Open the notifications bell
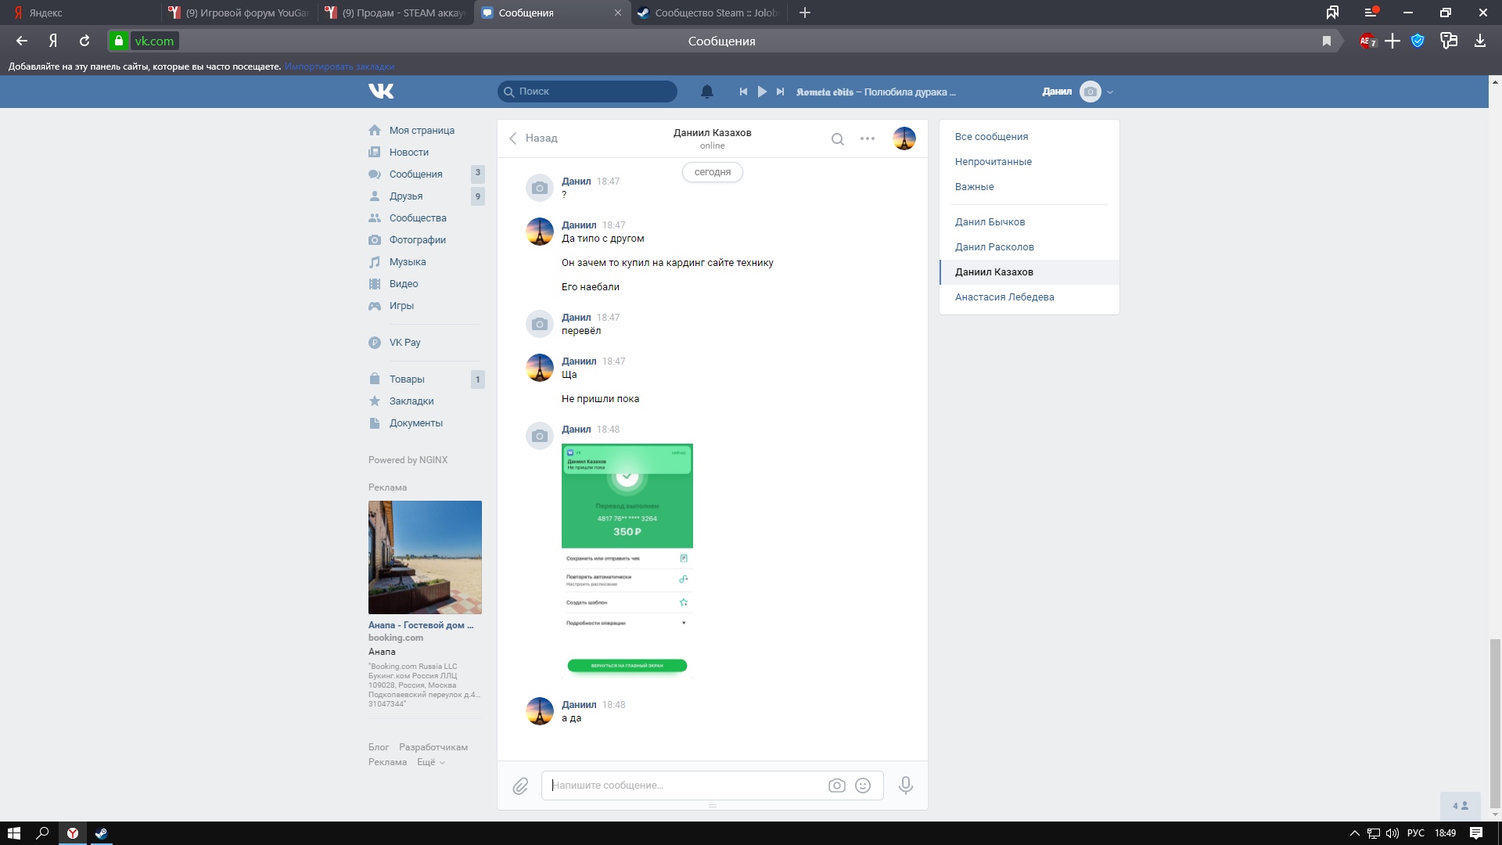 tap(706, 92)
